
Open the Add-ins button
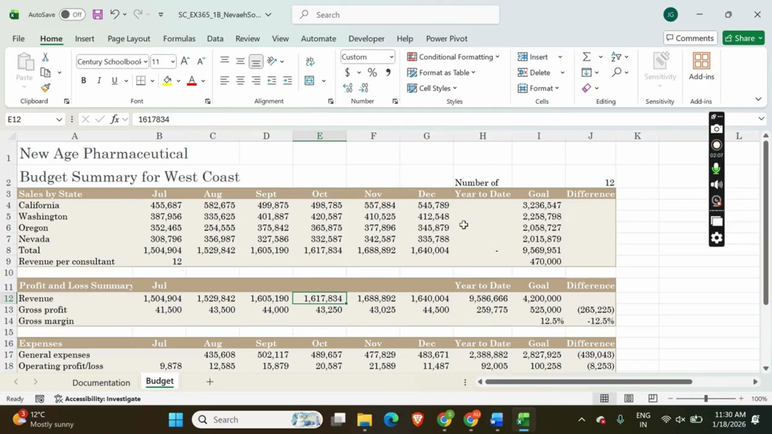701,66
